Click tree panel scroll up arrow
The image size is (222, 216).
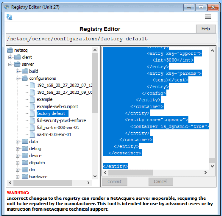pyautogui.click(x=95, y=50)
